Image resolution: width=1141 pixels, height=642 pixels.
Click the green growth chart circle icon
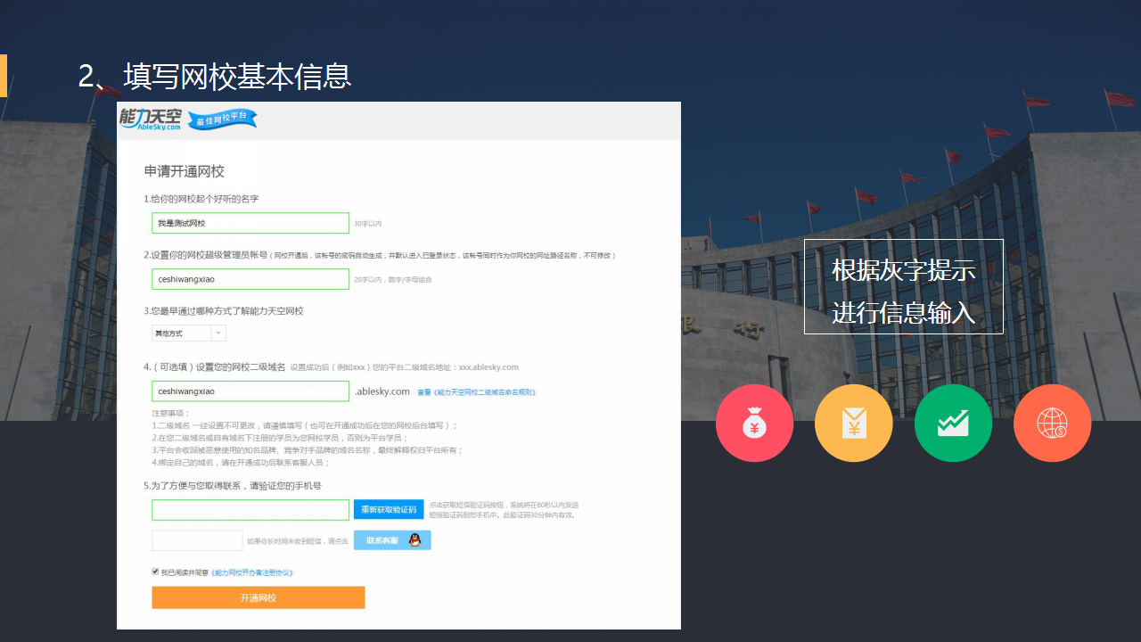click(x=953, y=423)
